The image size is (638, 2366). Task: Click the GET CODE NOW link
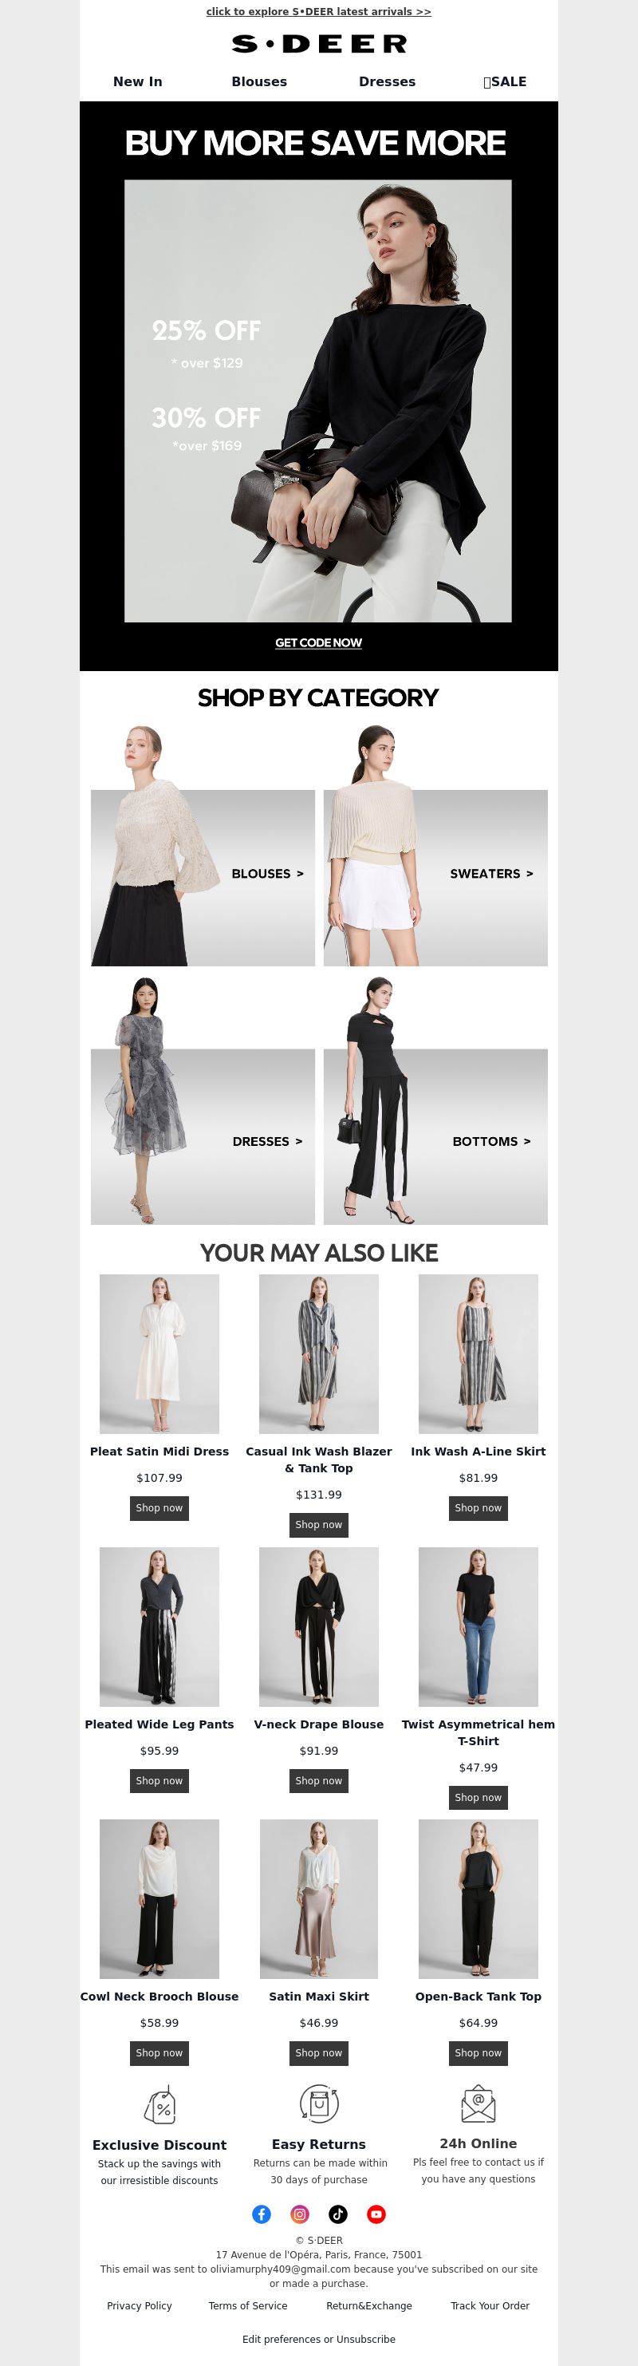[318, 643]
